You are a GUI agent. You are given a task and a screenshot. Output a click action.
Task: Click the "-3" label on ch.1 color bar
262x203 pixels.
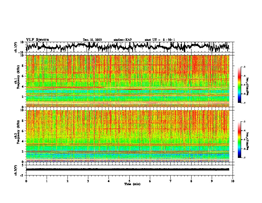click(244, 67)
